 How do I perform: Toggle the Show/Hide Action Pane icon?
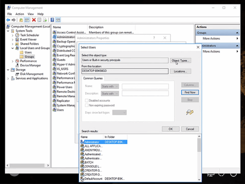58,20
